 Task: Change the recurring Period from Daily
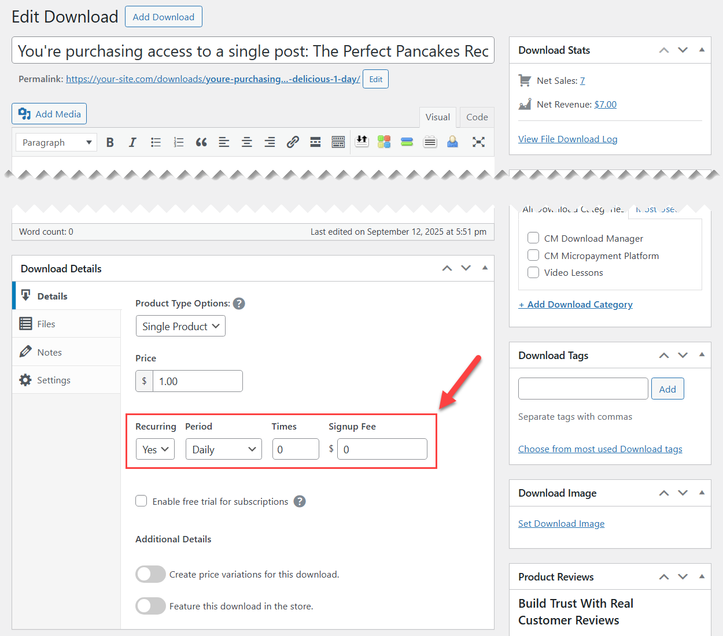tap(223, 449)
